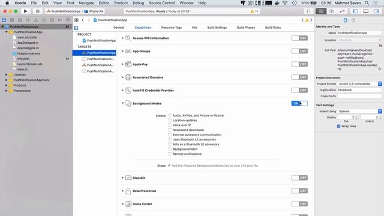Click the Class Prefix field
Image resolution: width=384 pixels, height=216 pixels.
(x=359, y=96)
